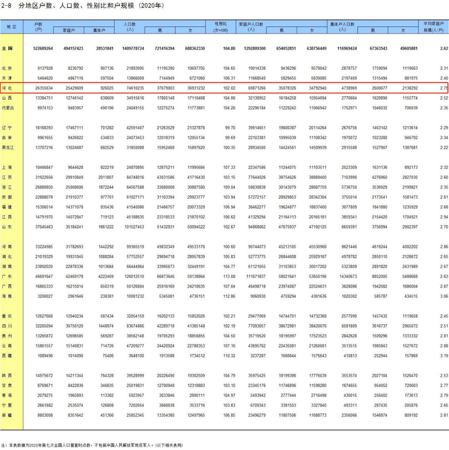This screenshot has height=450, width=449.
Task: Select the 北京 row label
Action: 7,68
